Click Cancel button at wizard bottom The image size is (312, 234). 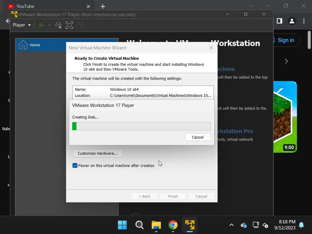click(201, 196)
